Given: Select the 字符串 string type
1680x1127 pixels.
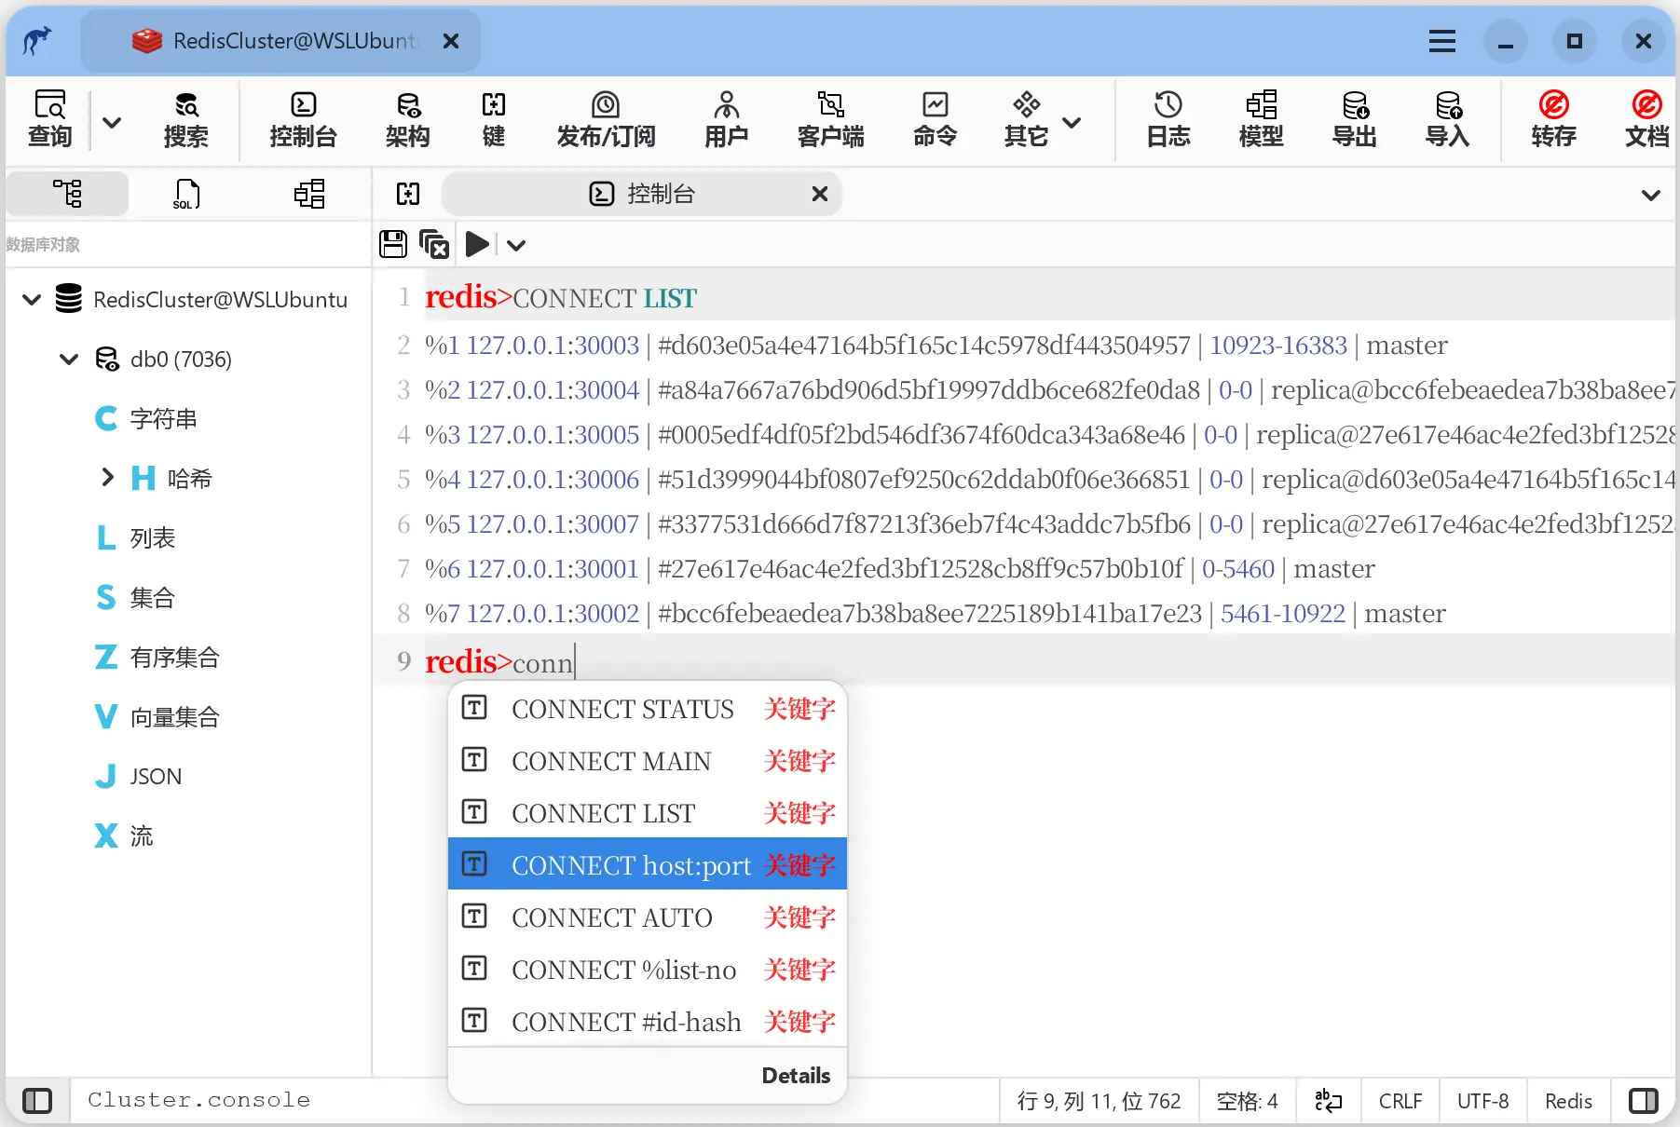Looking at the screenshot, I should (x=145, y=419).
